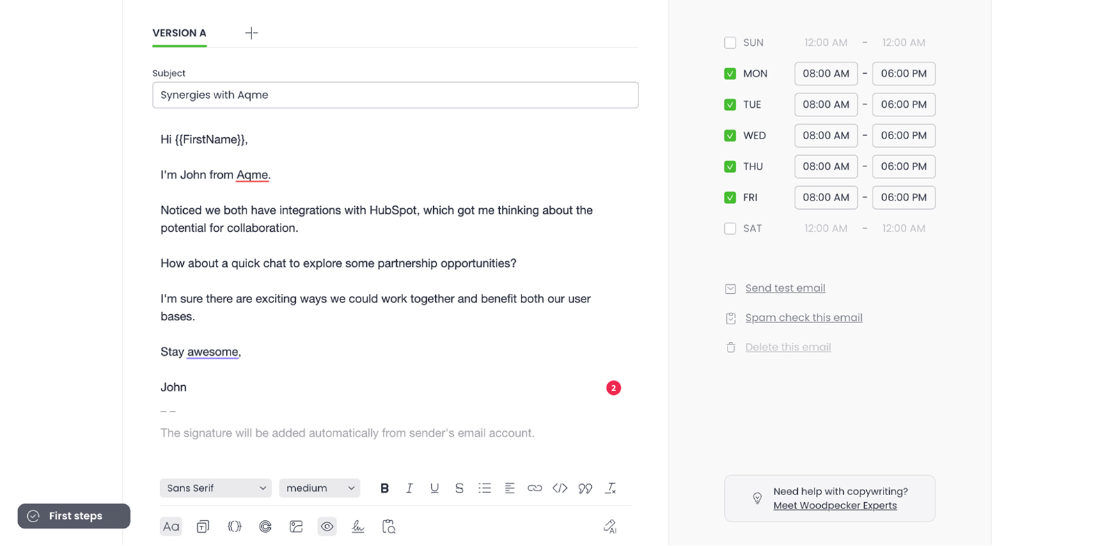
Task: Uncheck the THU checkbox
Action: [x=730, y=166]
